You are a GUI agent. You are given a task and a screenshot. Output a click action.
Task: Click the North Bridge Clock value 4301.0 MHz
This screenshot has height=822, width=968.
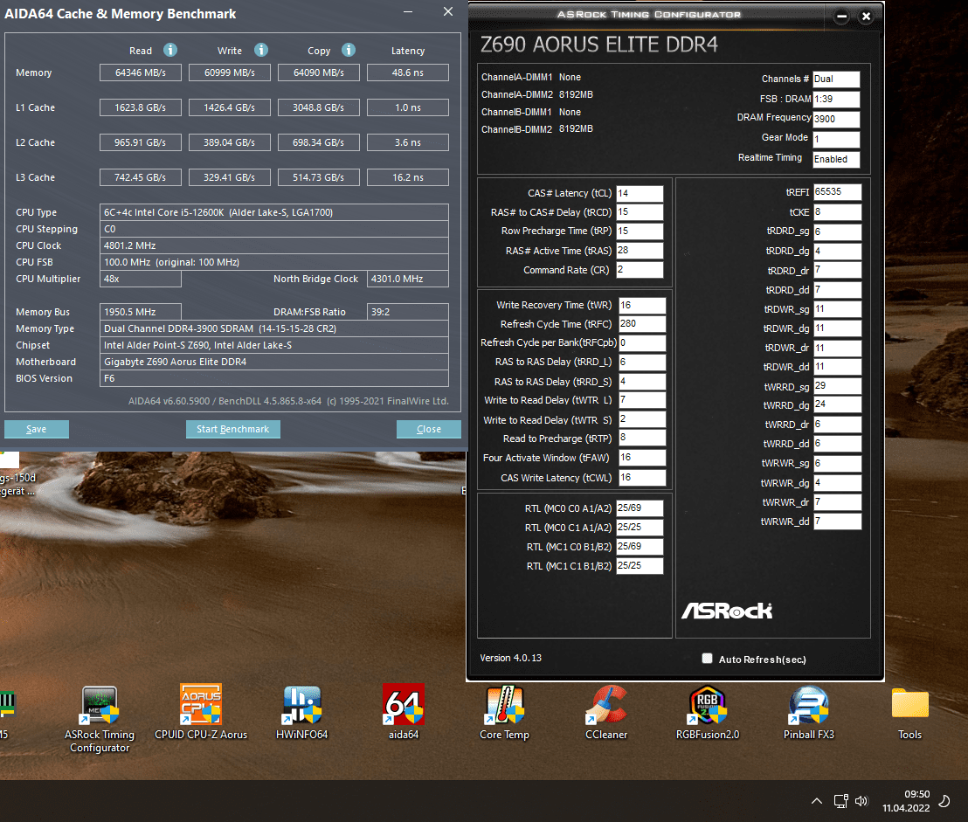[407, 279]
